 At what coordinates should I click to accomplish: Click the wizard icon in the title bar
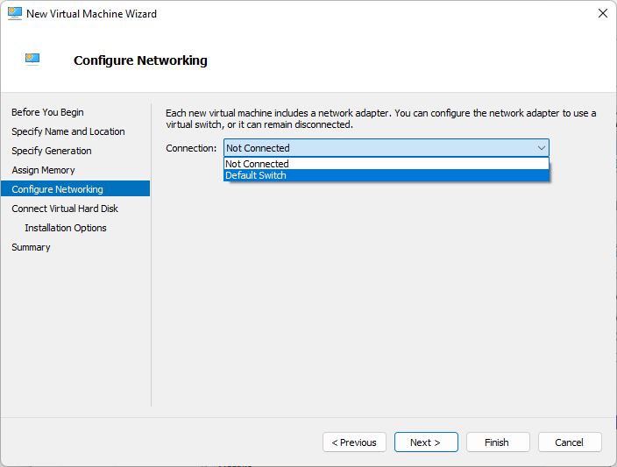point(14,13)
